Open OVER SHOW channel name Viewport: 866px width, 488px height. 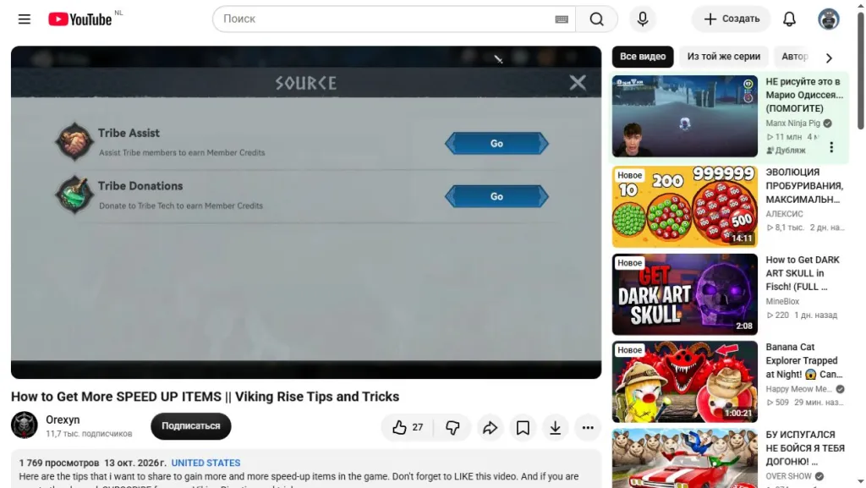tap(789, 476)
